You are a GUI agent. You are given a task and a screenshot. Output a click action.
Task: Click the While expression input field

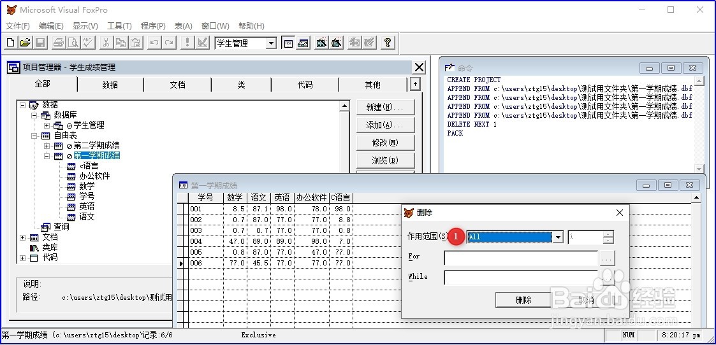point(520,278)
